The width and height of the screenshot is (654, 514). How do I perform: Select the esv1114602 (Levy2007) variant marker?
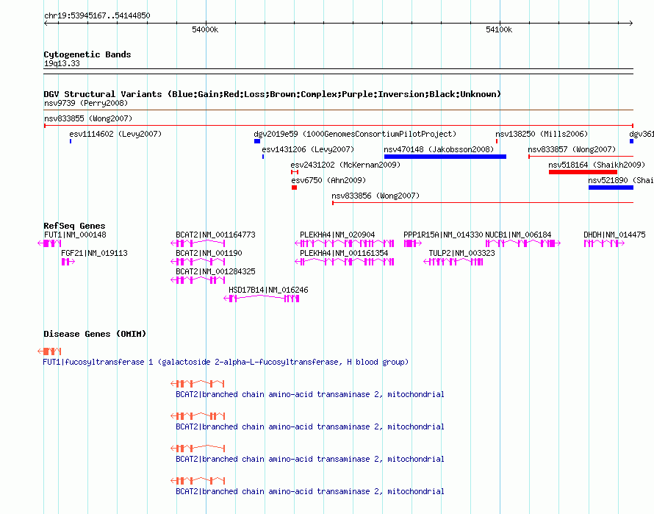(71, 141)
